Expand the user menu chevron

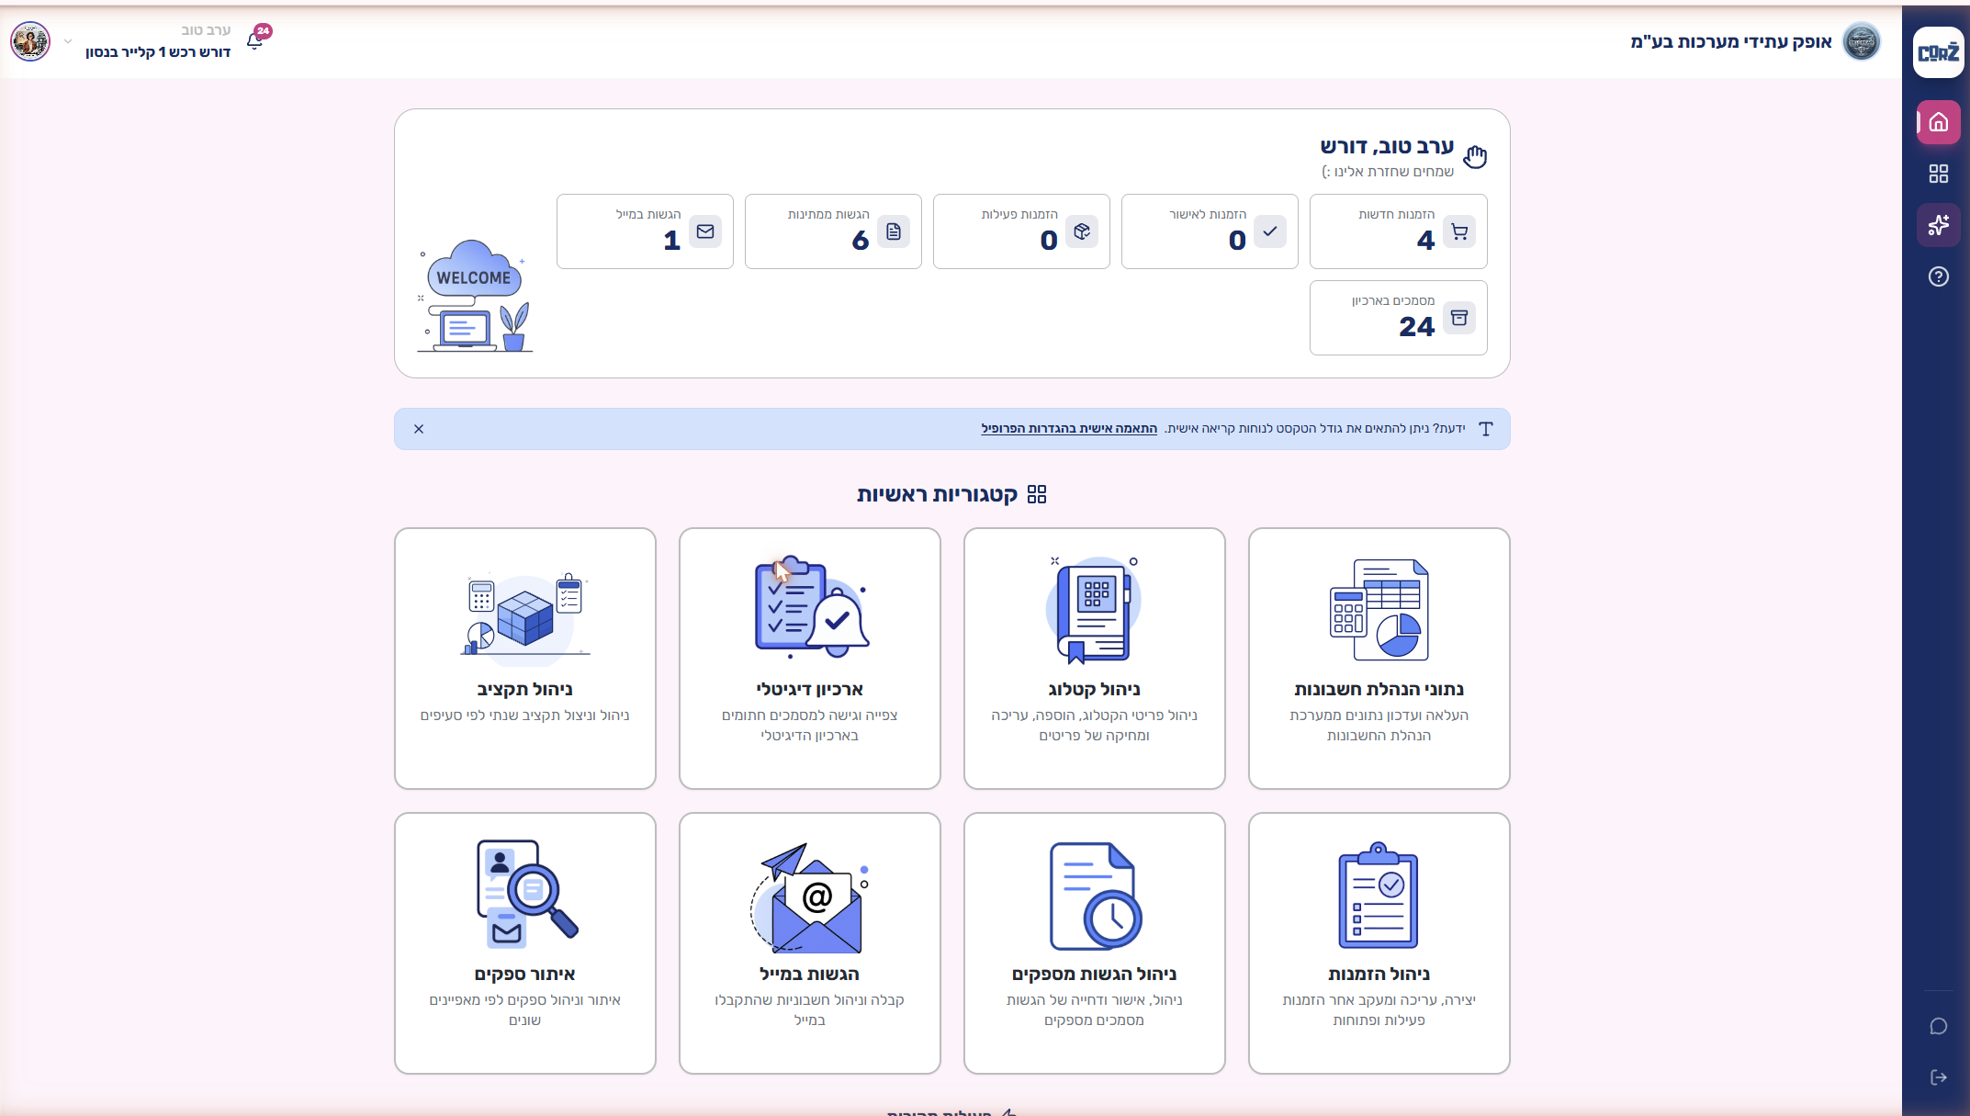pos(67,41)
